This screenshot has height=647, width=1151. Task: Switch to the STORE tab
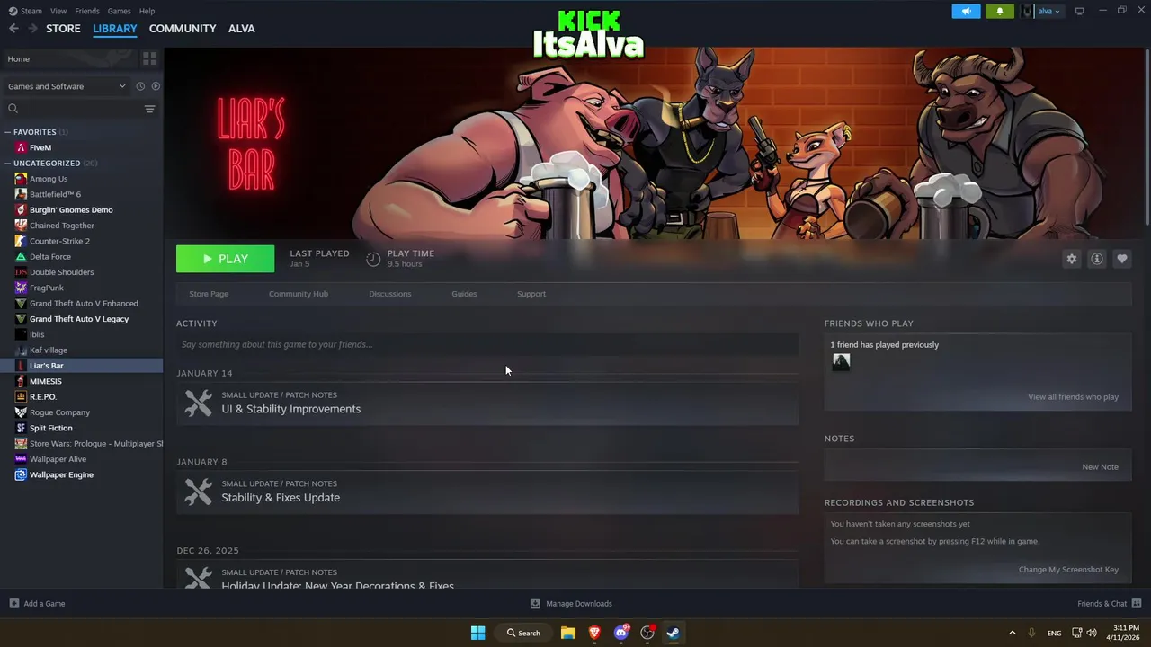(63, 29)
